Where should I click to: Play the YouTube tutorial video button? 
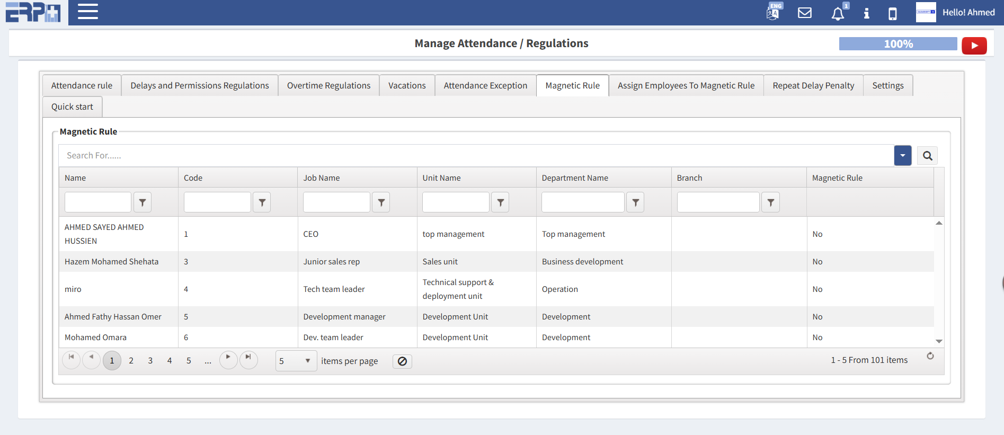click(974, 46)
